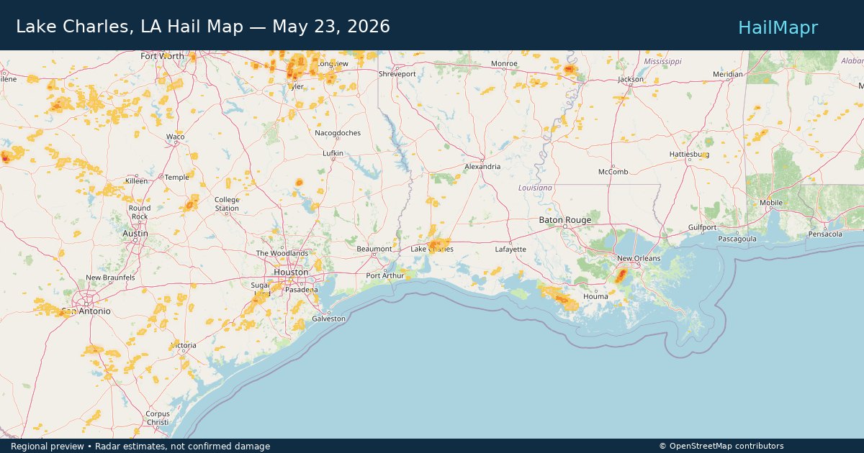Click The Woodlands label
Viewport: 864px width, 453px height.
coord(282,253)
